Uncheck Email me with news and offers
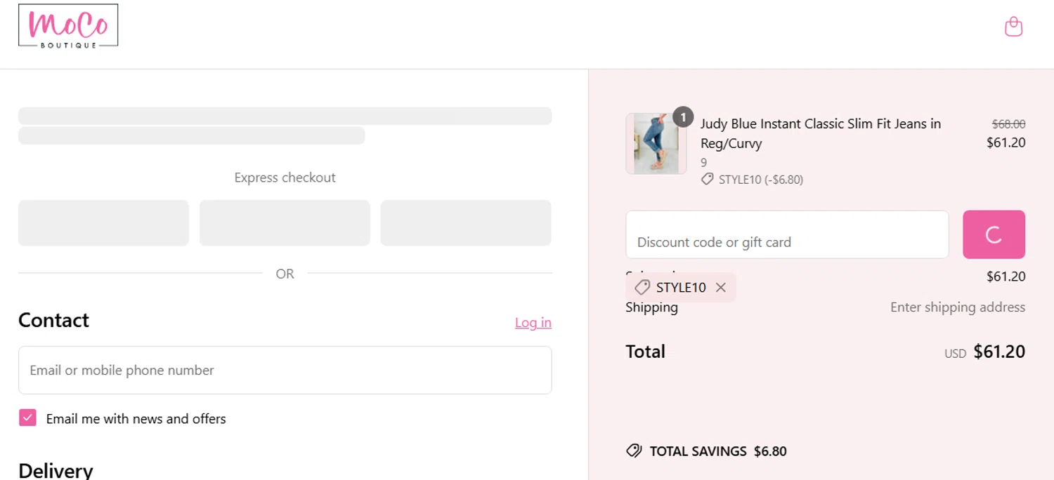 coord(27,418)
